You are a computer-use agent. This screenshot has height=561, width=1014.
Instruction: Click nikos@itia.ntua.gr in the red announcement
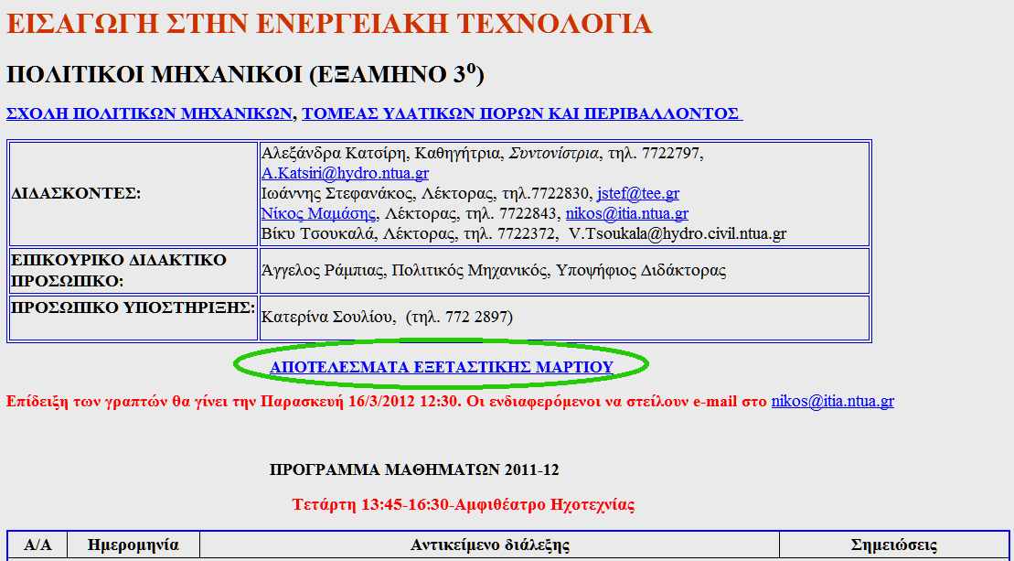[x=832, y=401]
